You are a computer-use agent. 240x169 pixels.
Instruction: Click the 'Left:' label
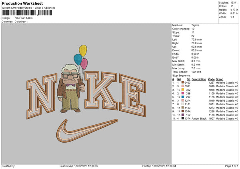coord(175,39)
